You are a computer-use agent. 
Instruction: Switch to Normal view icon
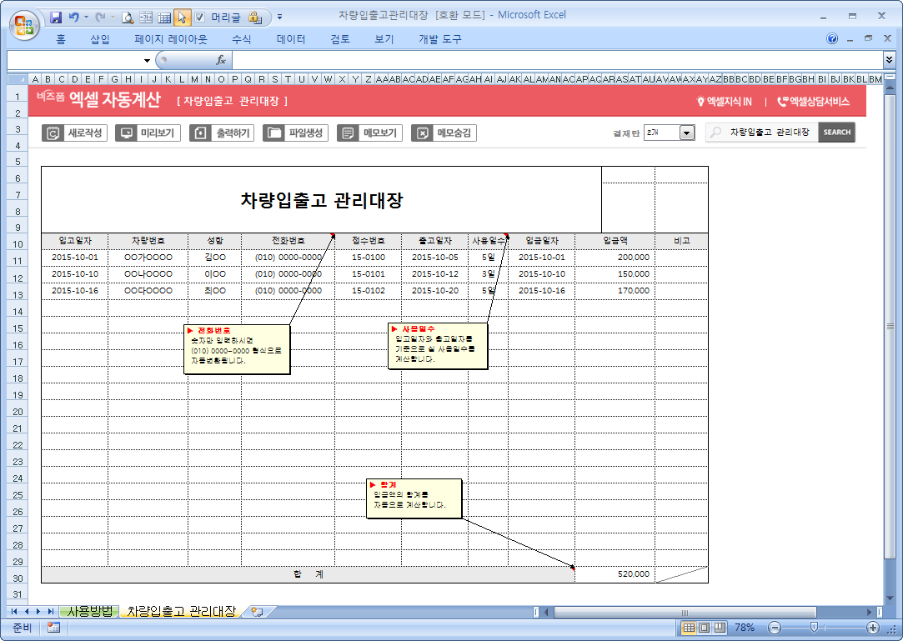[688, 628]
